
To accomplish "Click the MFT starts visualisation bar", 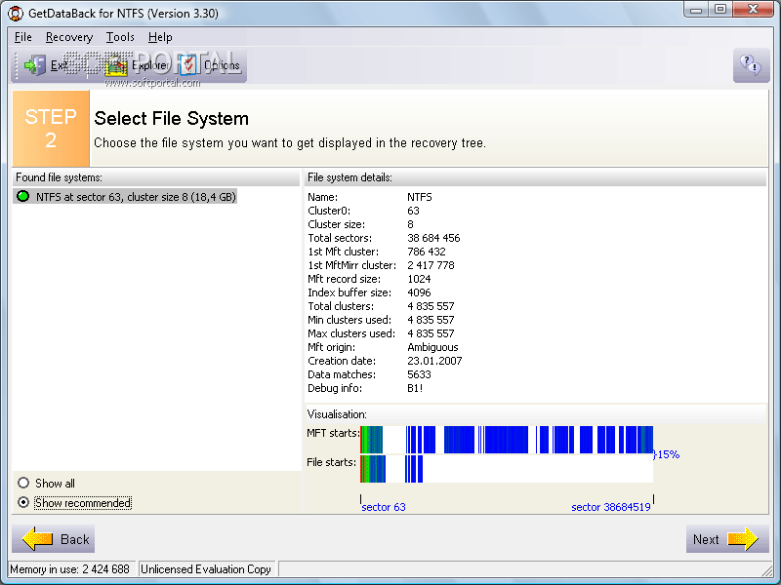I will (x=507, y=440).
